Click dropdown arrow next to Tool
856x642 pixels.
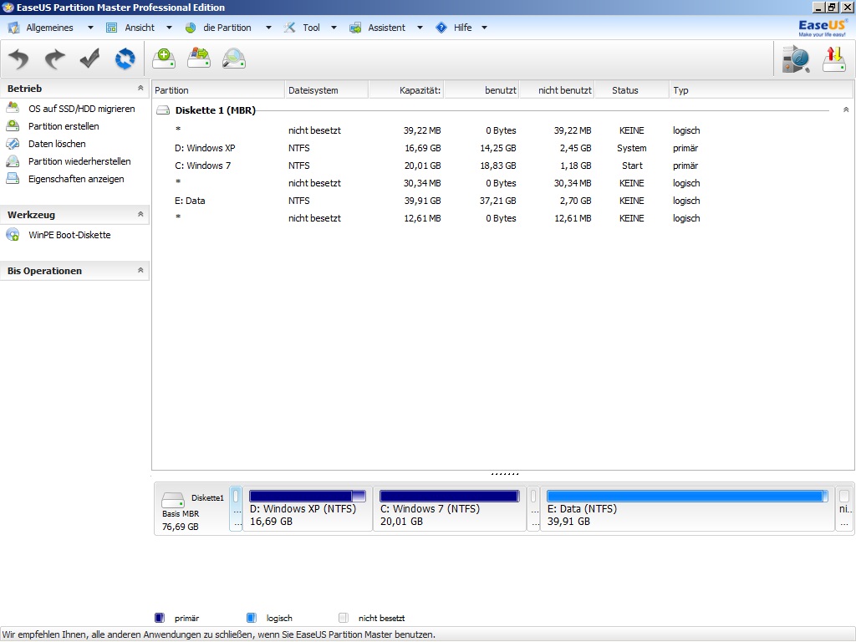pyautogui.click(x=334, y=28)
